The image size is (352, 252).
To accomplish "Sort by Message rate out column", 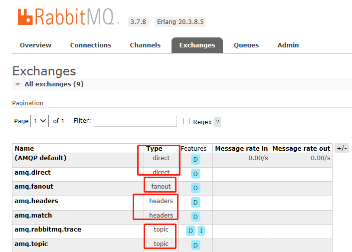I will pos(301,149).
